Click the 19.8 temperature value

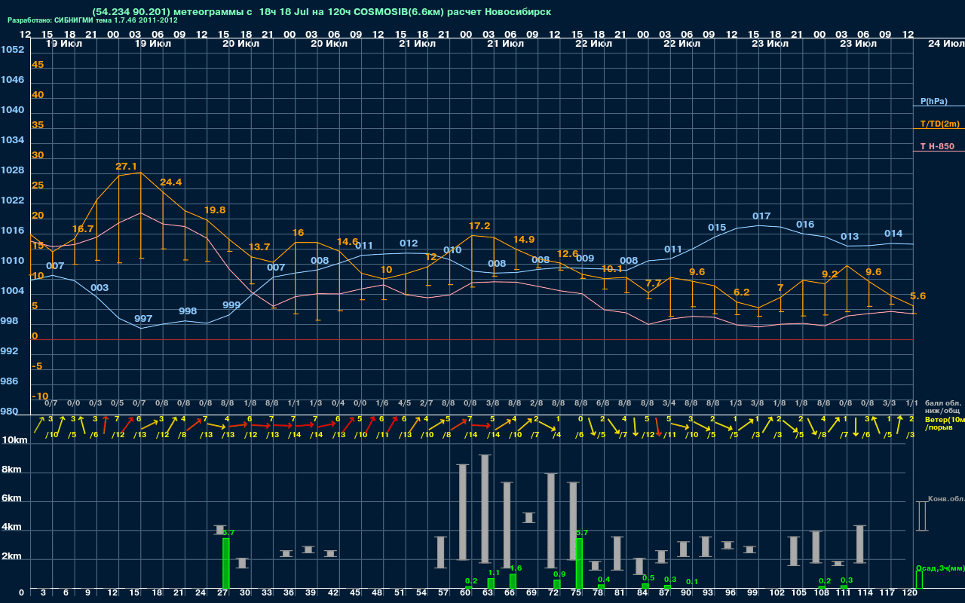(215, 210)
